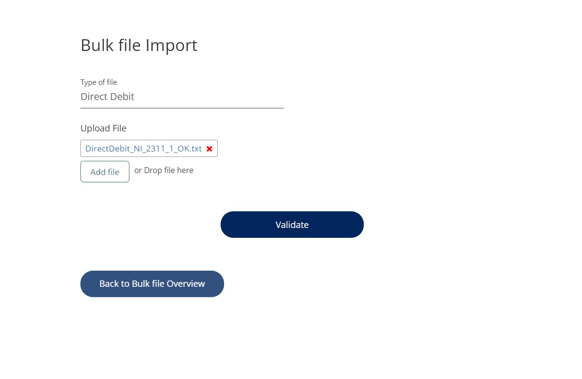Click the Type of file label

[x=99, y=82]
